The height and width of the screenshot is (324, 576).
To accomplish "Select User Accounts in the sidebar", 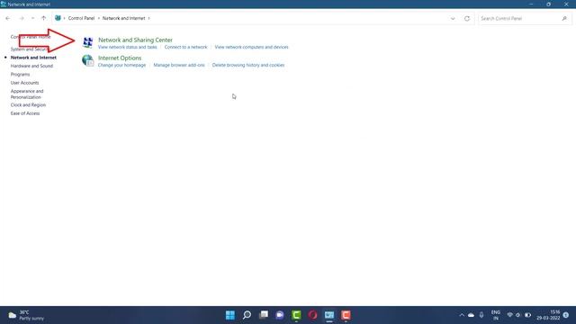I will pos(24,83).
